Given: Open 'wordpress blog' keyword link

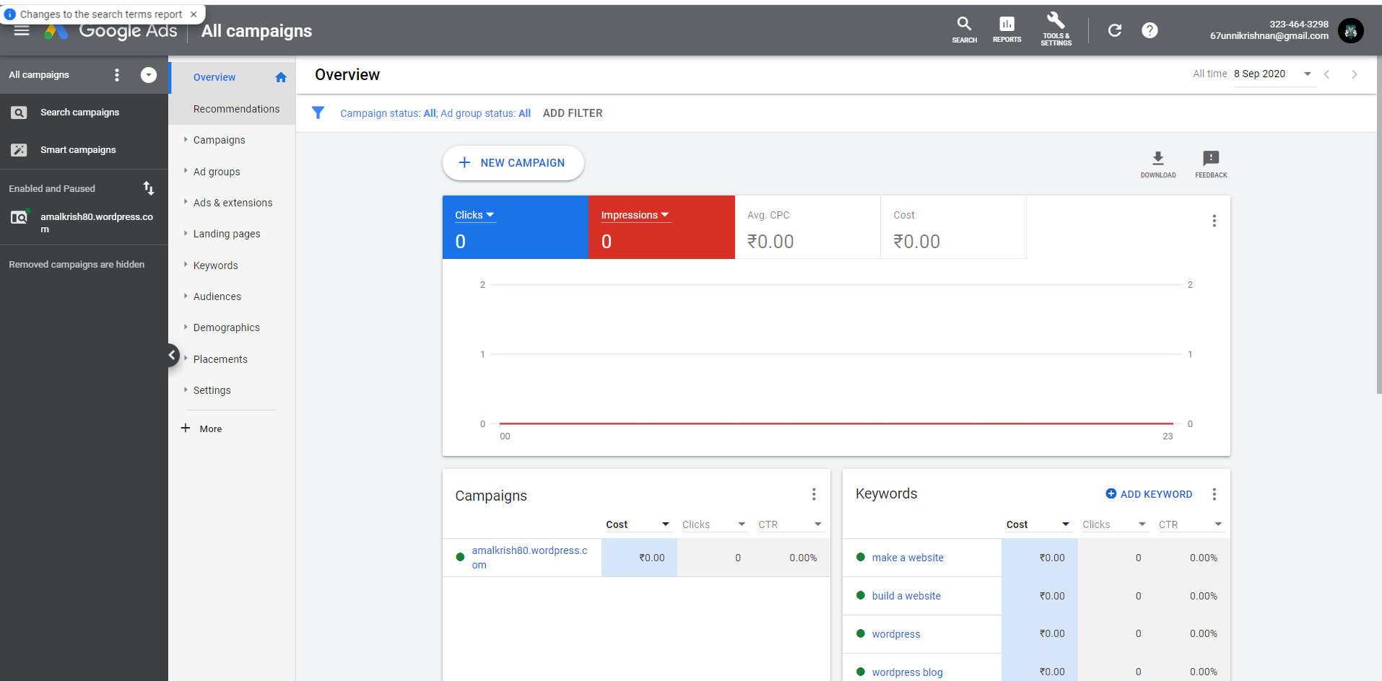Looking at the screenshot, I should (x=907, y=672).
